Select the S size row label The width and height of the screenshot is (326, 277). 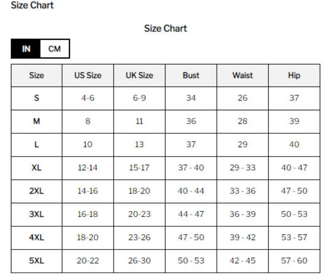(x=36, y=98)
